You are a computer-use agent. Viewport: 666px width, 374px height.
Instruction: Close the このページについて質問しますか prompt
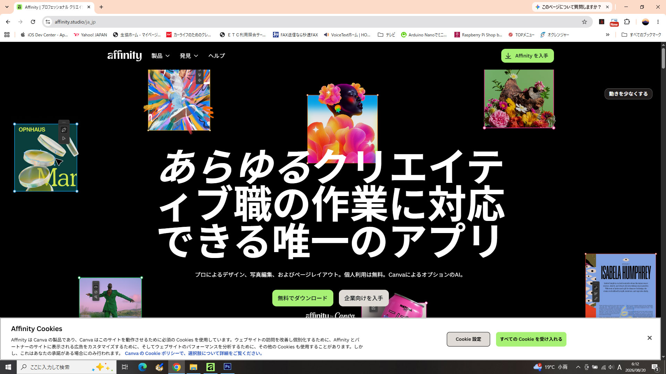[x=607, y=7]
